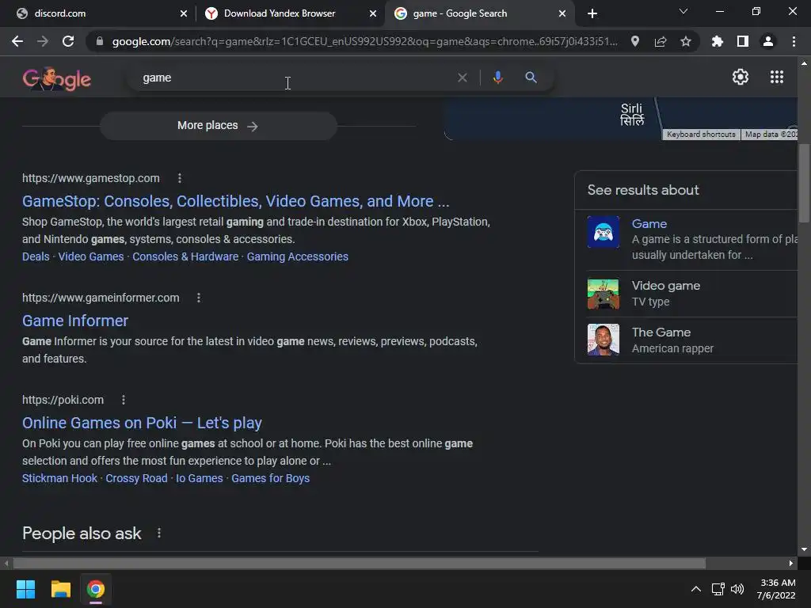Image resolution: width=811 pixels, height=608 pixels.
Task: Open the clock showing 3:36 AM
Action: [776, 589]
